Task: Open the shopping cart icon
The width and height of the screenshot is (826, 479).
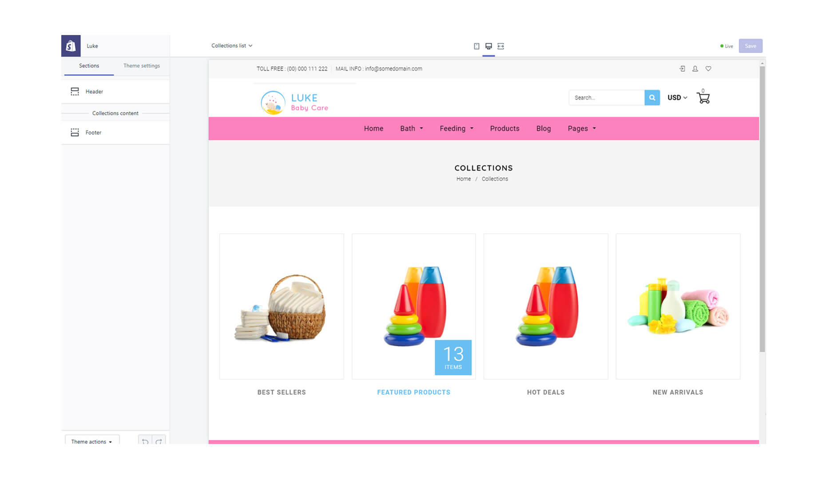Action: (703, 98)
